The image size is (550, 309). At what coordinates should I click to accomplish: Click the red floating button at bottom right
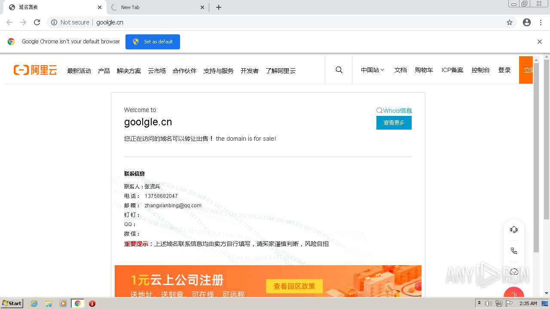pos(514,293)
